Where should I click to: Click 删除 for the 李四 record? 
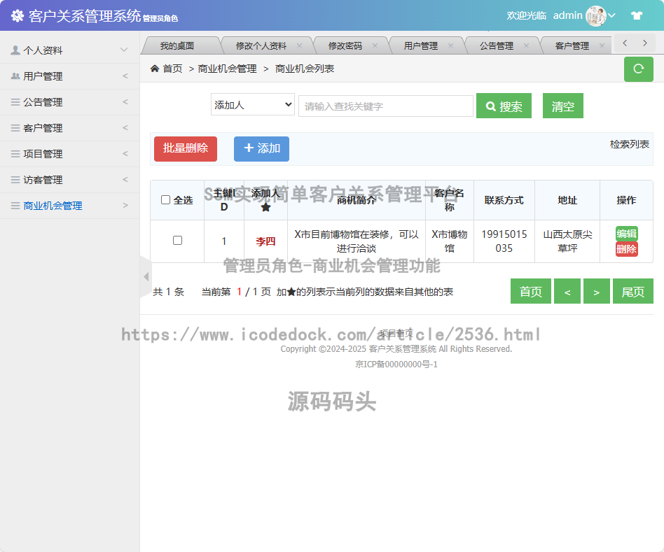(626, 249)
